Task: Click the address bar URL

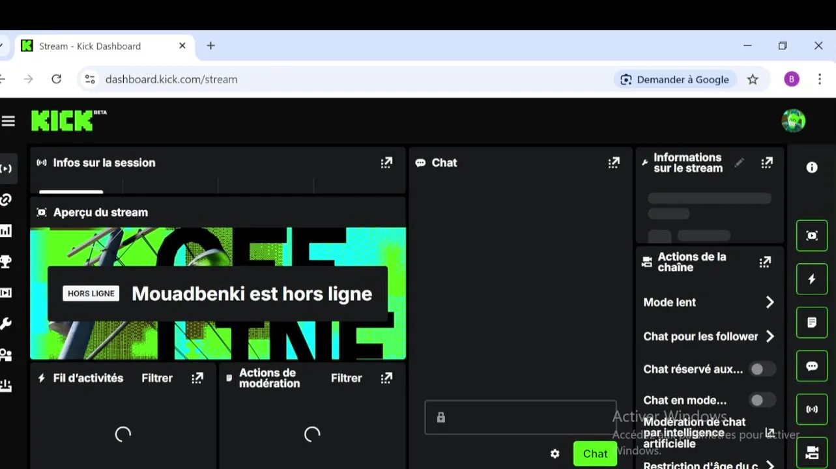Action: tap(171, 79)
